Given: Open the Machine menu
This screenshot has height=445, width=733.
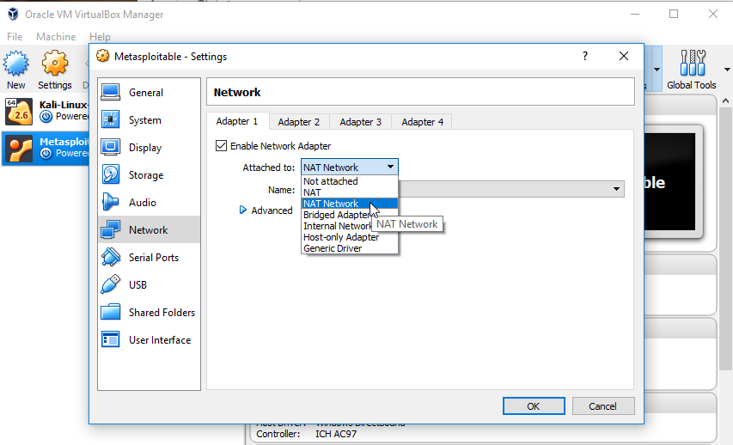Looking at the screenshot, I should coord(56,36).
